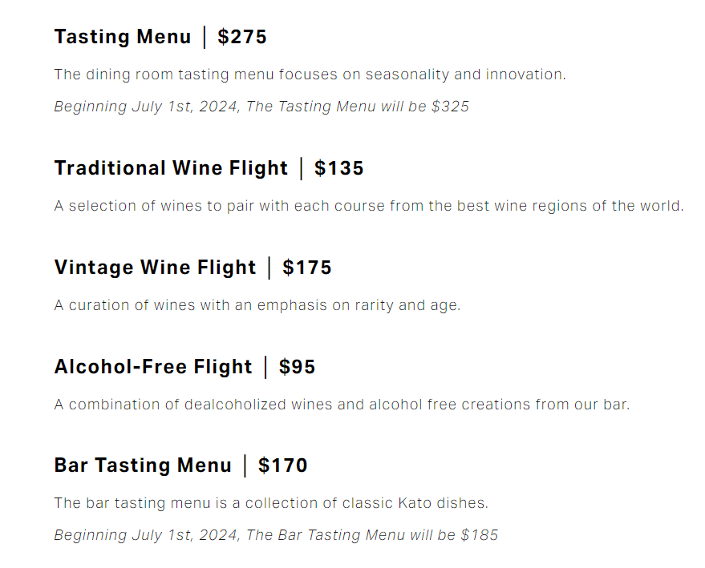Click the July 2024 $325 price notice

coord(261,107)
